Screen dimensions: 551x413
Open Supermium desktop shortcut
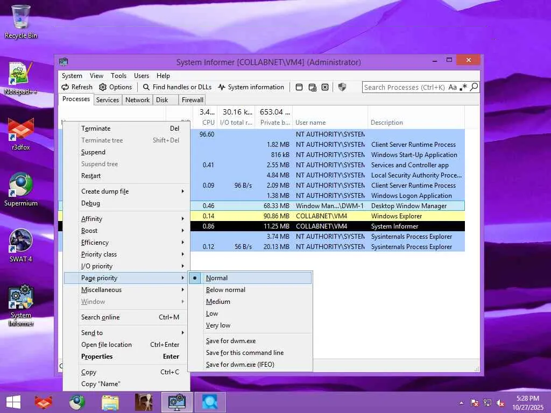click(x=21, y=190)
